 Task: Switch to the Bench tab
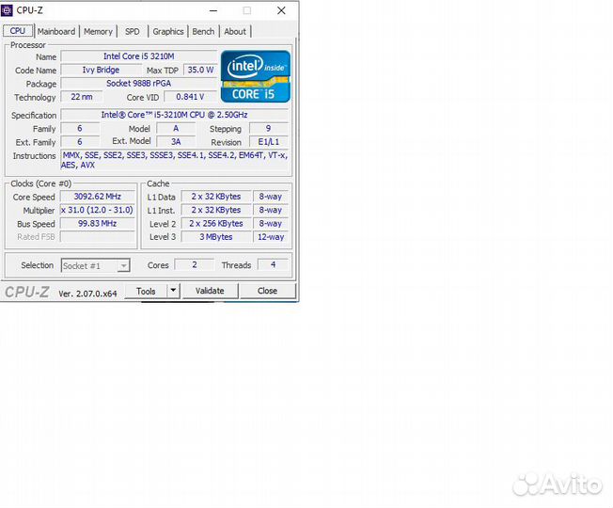(203, 31)
